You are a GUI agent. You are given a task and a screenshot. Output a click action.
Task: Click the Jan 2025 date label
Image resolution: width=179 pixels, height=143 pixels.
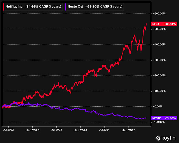point(129,130)
